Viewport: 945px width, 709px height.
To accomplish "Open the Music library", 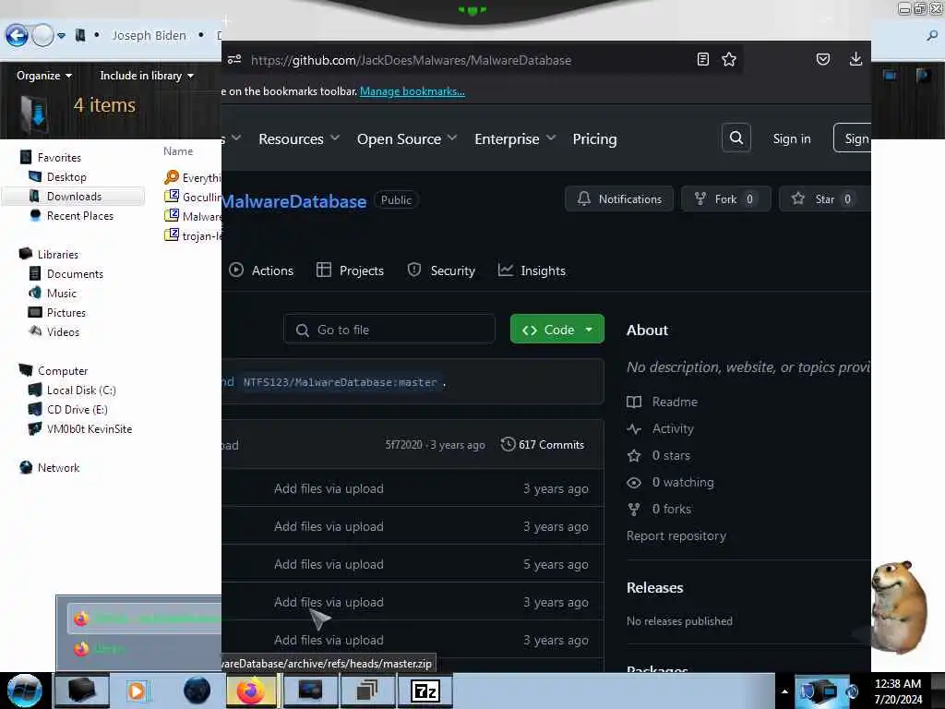I will pos(53,293).
